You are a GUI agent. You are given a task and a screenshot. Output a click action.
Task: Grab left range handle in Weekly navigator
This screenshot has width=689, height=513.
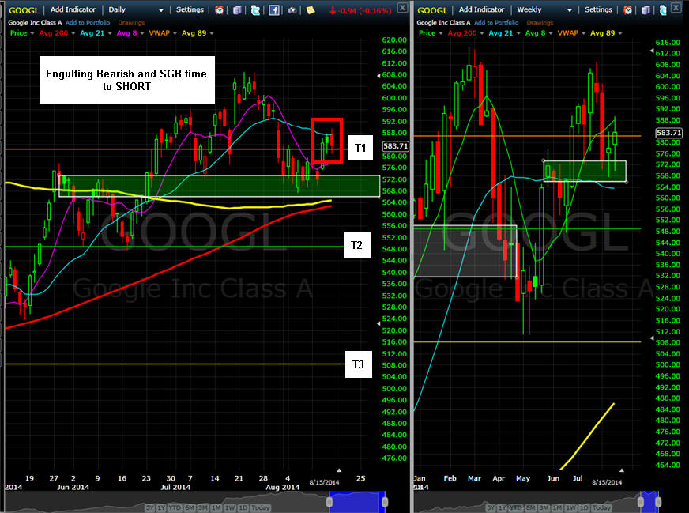point(641,502)
